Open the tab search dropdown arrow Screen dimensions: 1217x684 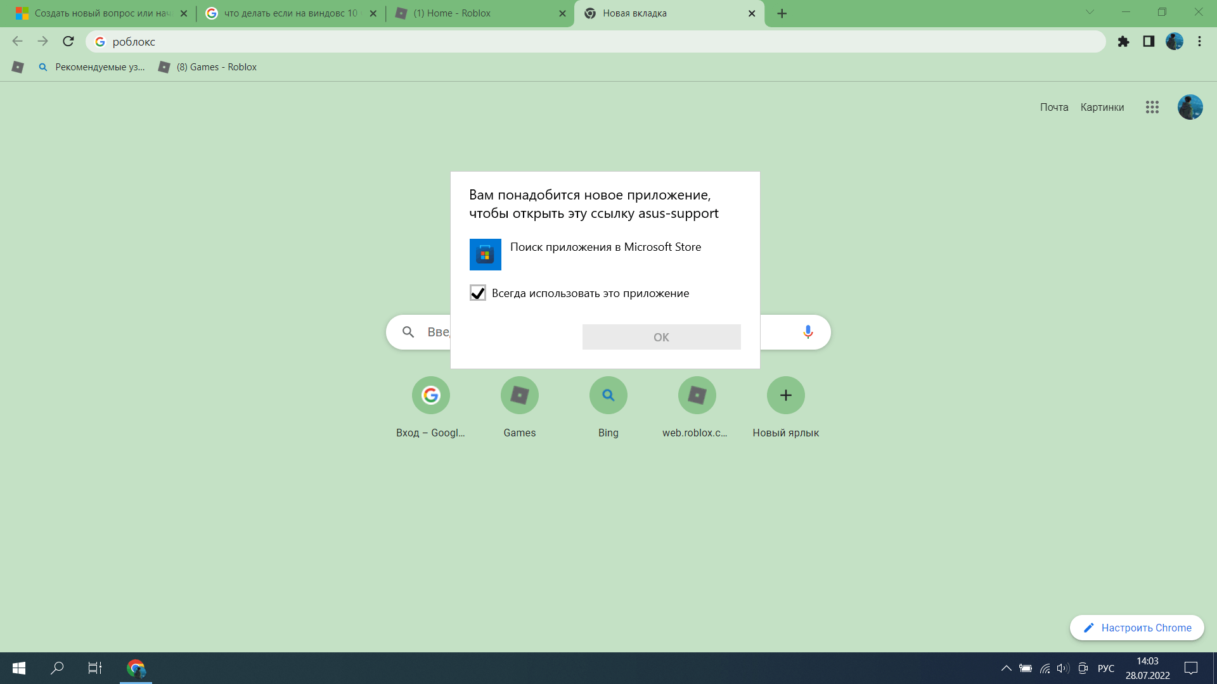coord(1090,12)
